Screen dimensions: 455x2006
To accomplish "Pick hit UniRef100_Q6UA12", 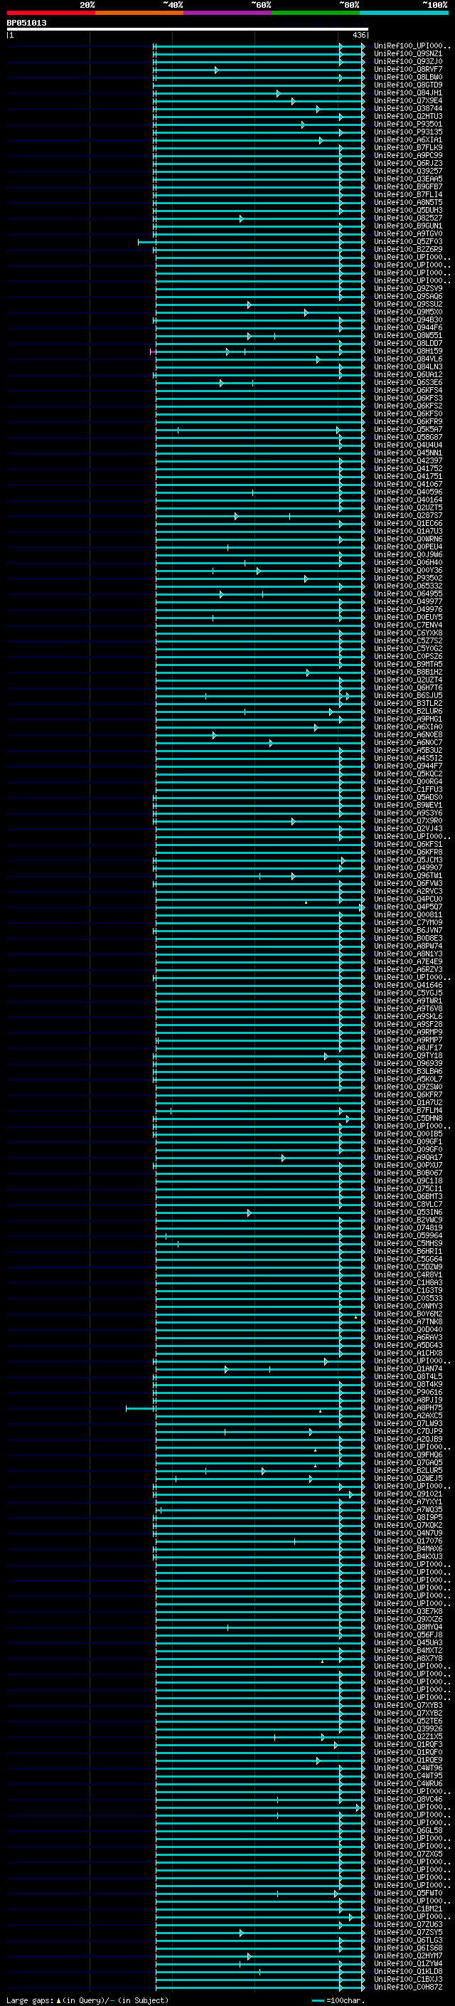I will tap(407, 374).
